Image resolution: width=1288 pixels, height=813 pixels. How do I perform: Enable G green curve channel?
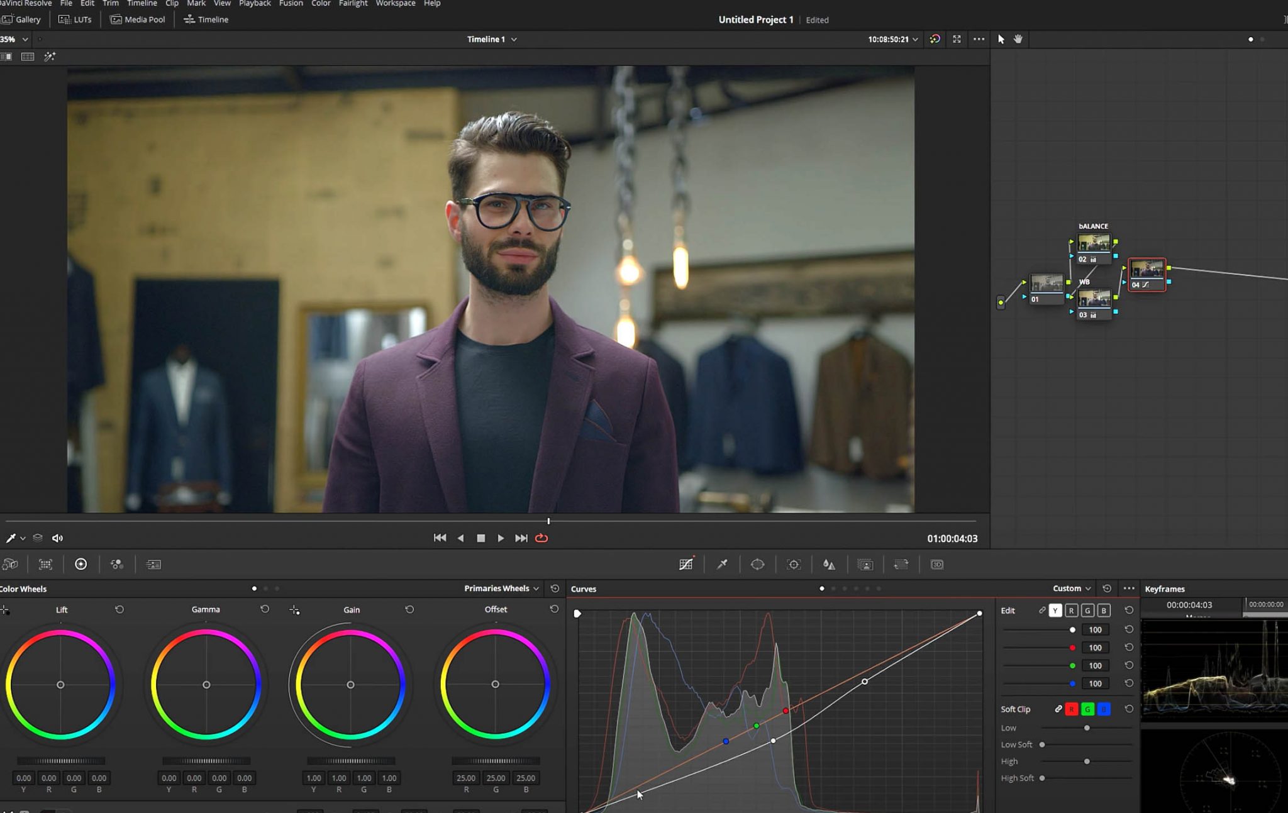pyautogui.click(x=1087, y=611)
